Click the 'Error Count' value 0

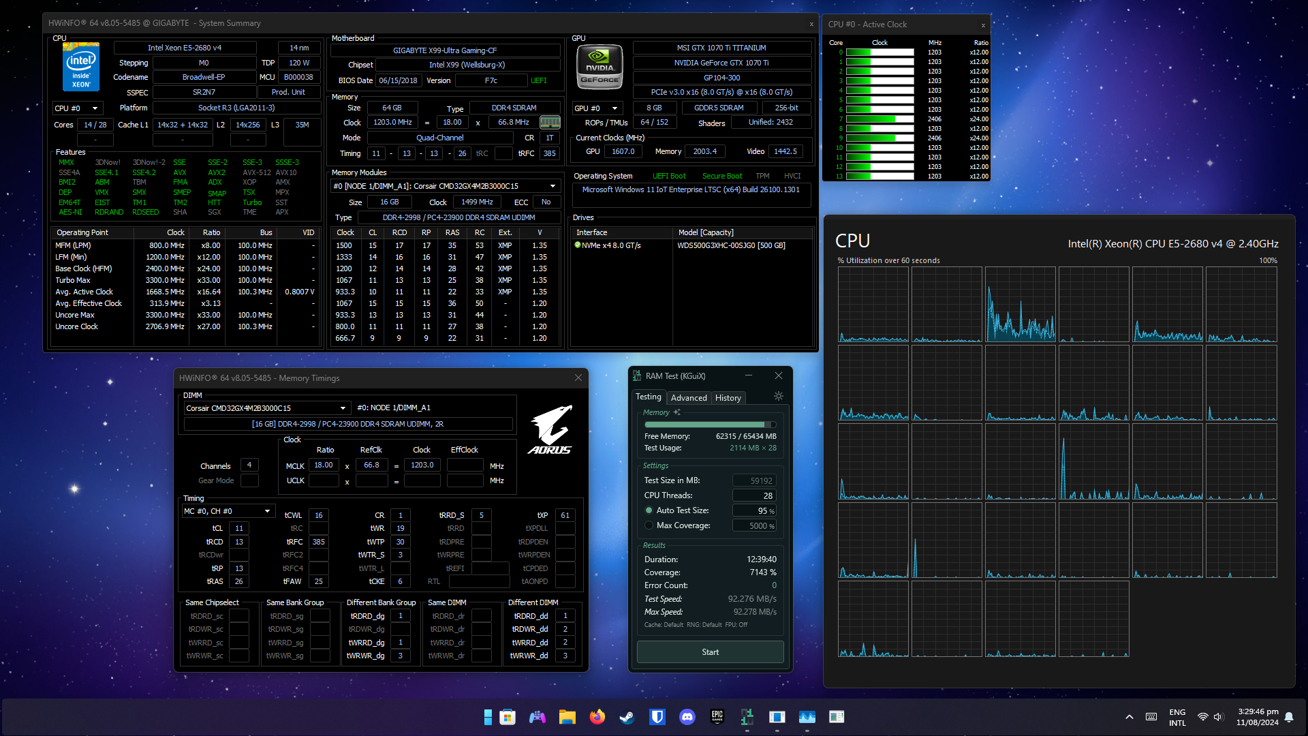[x=774, y=585]
